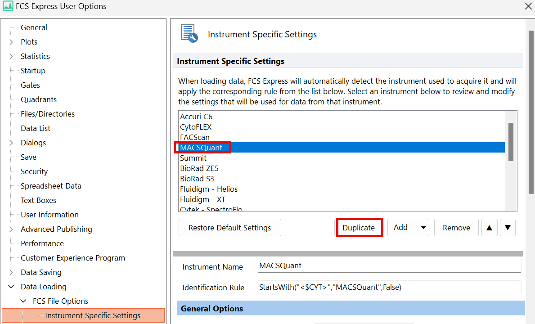The height and width of the screenshot is (324, 535).
Task: Click the Instrument Name text field
Action: click(389, 266)
